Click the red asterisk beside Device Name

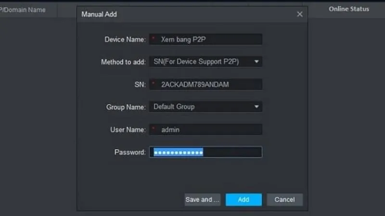pyautogui.click(x=154, y=39)
